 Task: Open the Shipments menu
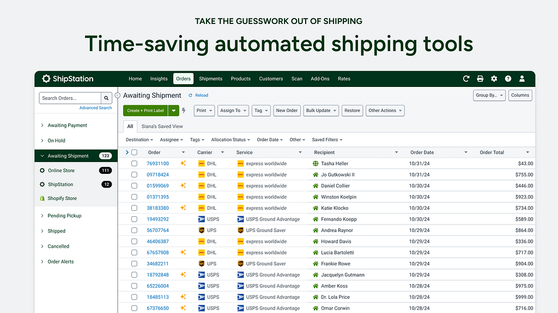click(211, 79)
